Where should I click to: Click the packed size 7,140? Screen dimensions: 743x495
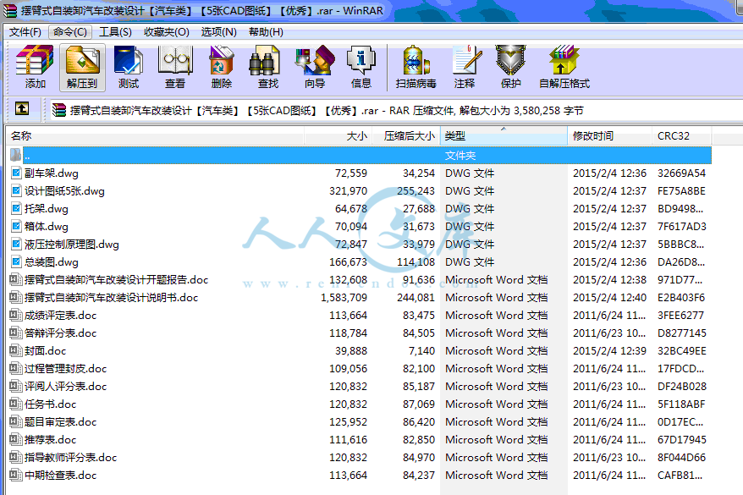(x=421, y=351)
